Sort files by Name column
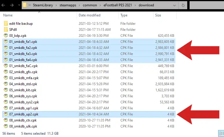This screenshot has width=224, height=137. (x=8, y=15)
